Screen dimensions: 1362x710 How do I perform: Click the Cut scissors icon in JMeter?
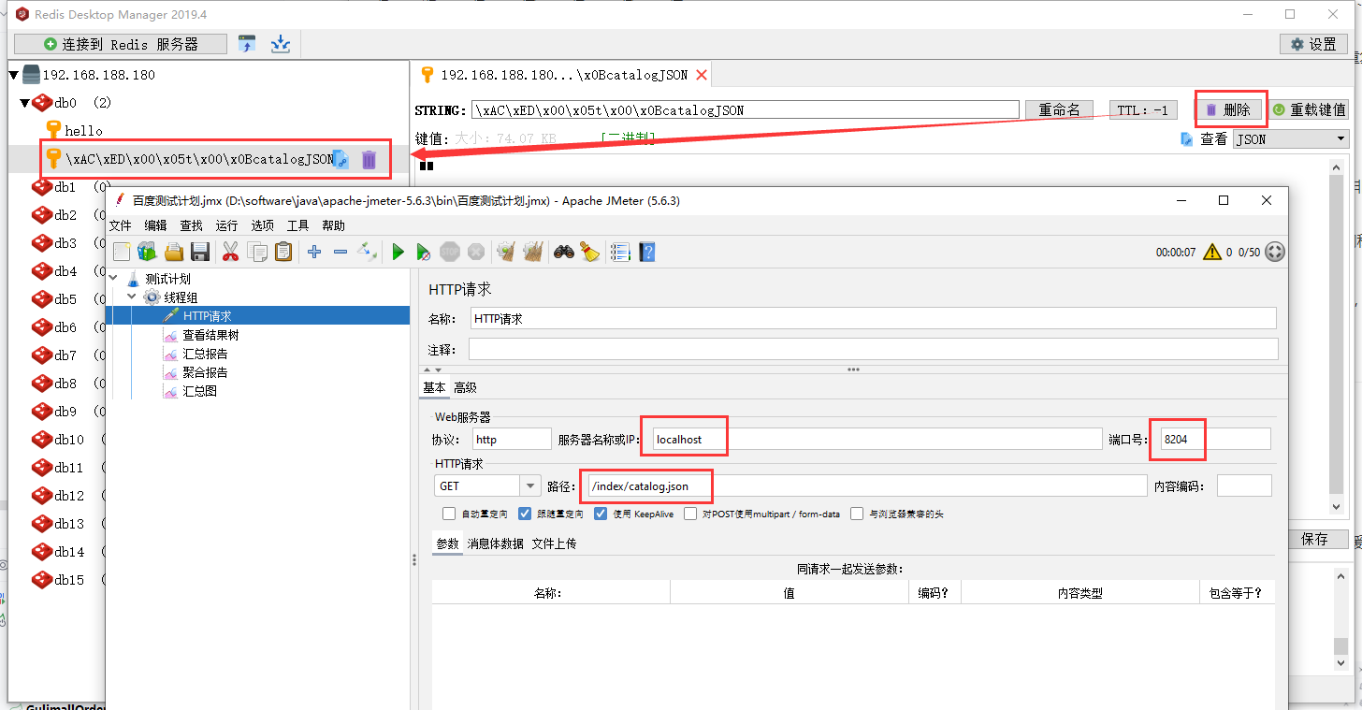(230, 252)
